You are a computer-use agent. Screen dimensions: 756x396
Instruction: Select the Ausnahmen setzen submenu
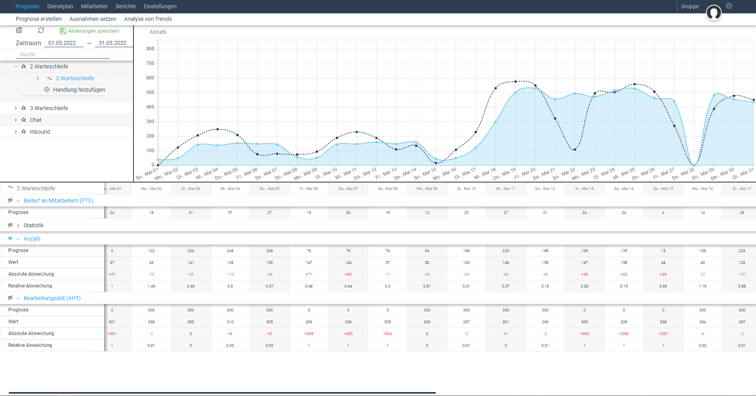[x=93, y=19]
